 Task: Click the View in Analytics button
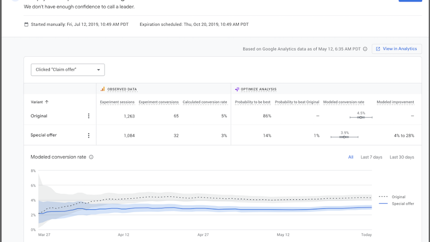coord(396,49)
